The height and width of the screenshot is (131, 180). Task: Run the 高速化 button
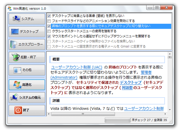coord(27,85)
